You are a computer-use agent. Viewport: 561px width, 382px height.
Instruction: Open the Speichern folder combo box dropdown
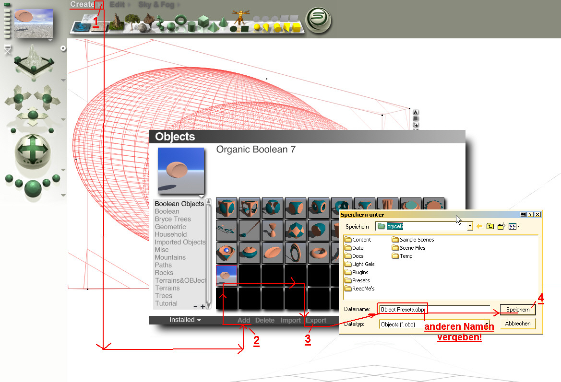(470, 226)
